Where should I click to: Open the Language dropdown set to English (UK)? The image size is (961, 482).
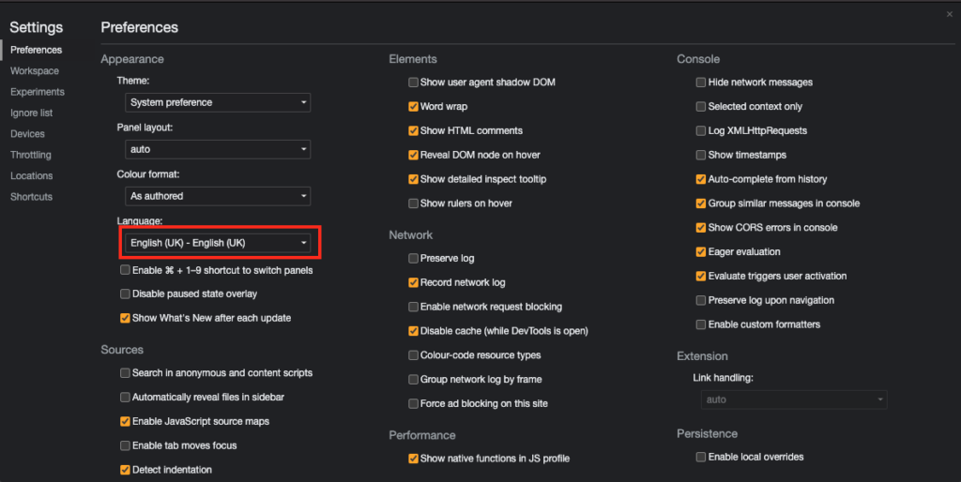coord(218,243)
